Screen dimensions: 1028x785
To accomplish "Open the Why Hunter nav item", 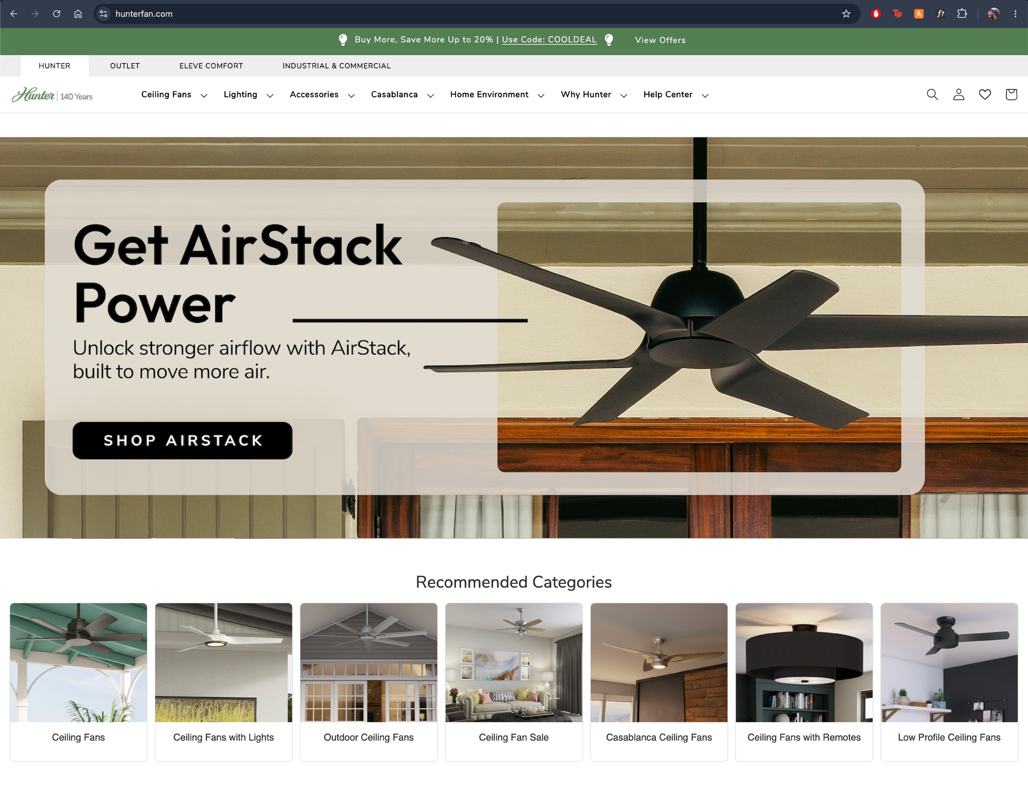I will click(x=586, y=95).
